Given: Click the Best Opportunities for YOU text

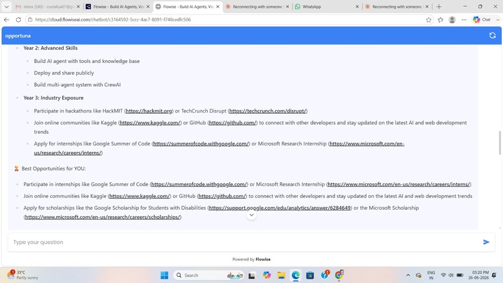Looking at the screenshot, I should click(x=54, y=169).
